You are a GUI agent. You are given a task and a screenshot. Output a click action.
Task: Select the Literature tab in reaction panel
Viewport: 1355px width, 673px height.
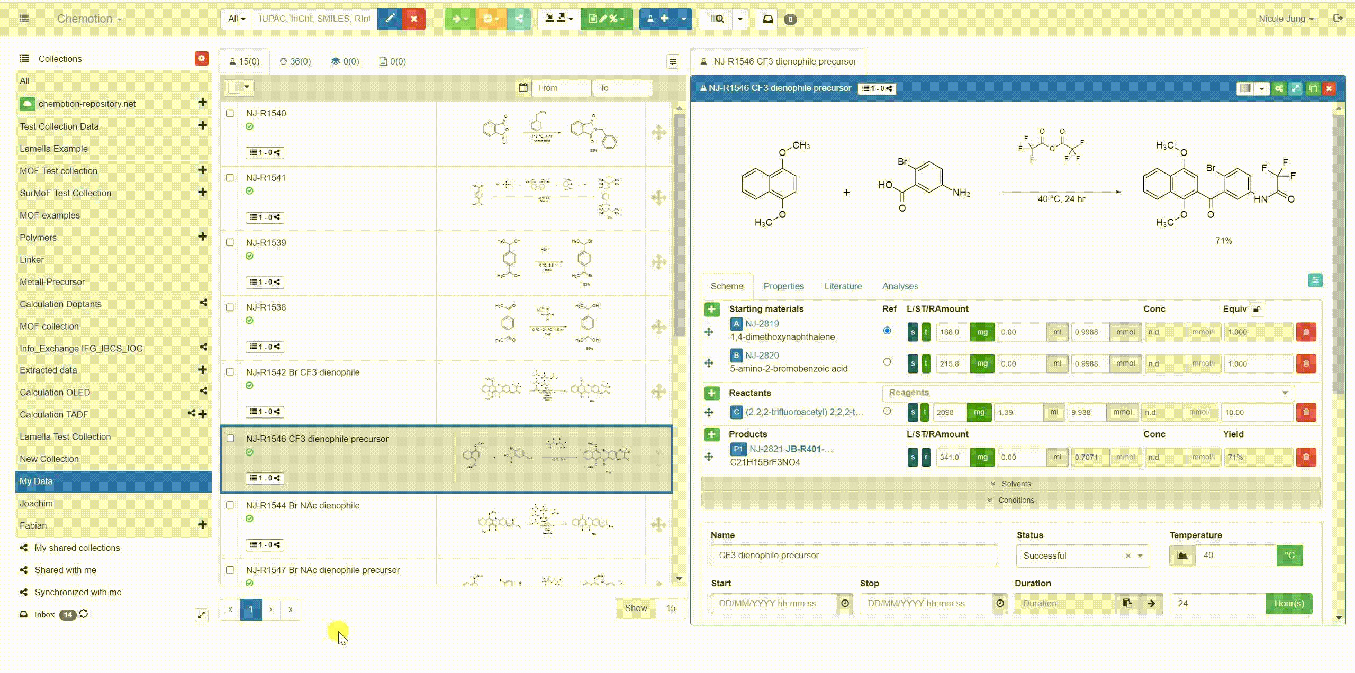843,286
